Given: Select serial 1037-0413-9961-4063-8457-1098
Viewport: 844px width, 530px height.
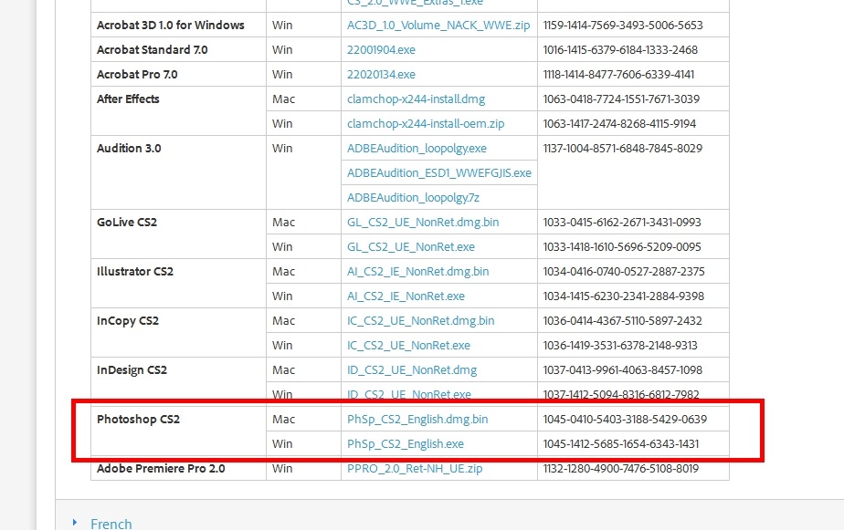Looking at the screenshot, I should coord(623,370).
